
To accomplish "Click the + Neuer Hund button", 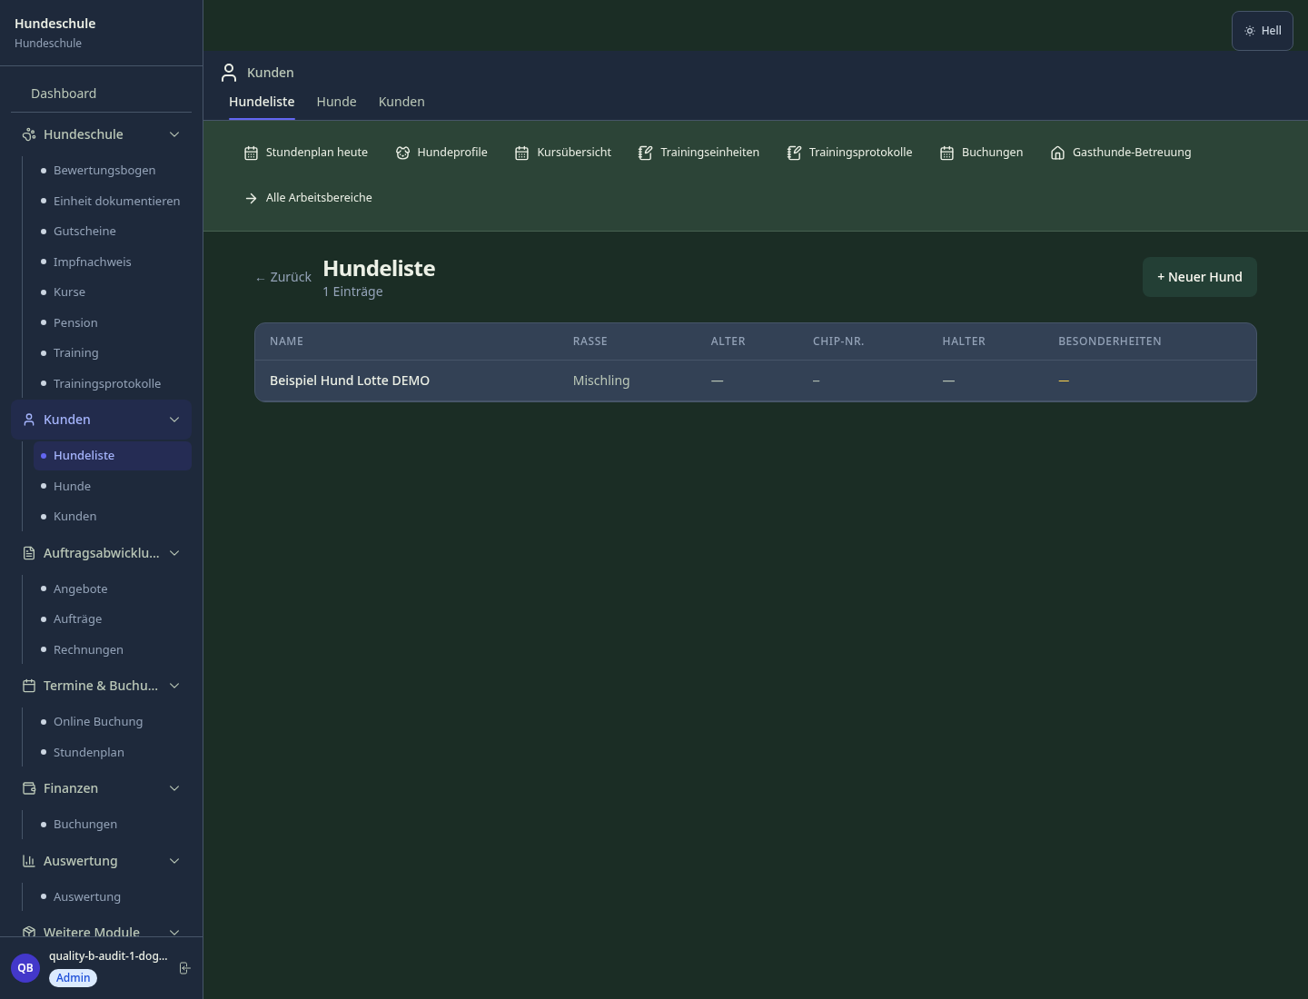I will tap(1200, 277).
